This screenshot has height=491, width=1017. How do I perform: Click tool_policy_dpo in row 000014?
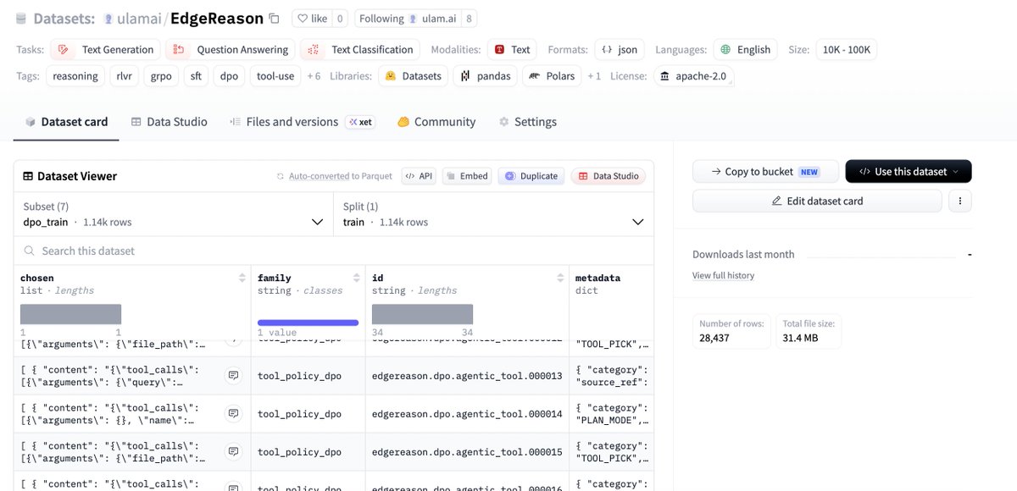299,414
